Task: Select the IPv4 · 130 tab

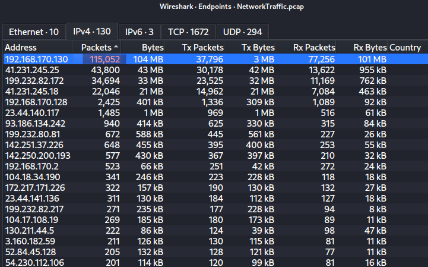Action: coord(92,32)
